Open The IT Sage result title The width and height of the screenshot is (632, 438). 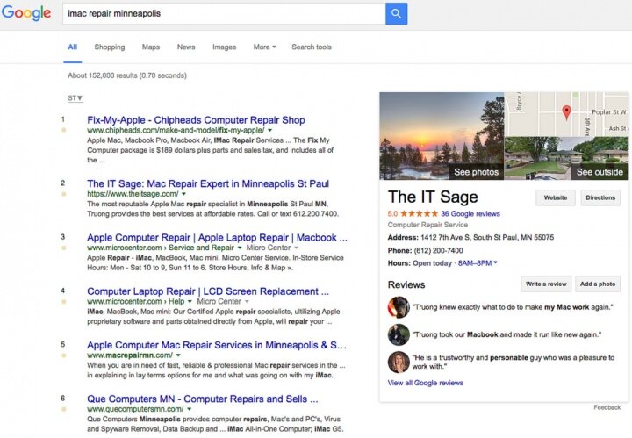click(x=208, y=183)
